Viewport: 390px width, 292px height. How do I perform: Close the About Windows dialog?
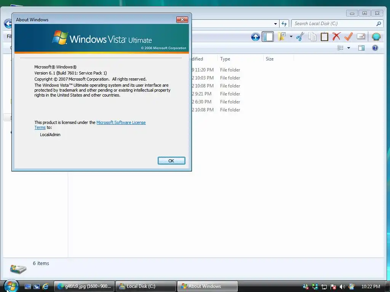[182, 20]
